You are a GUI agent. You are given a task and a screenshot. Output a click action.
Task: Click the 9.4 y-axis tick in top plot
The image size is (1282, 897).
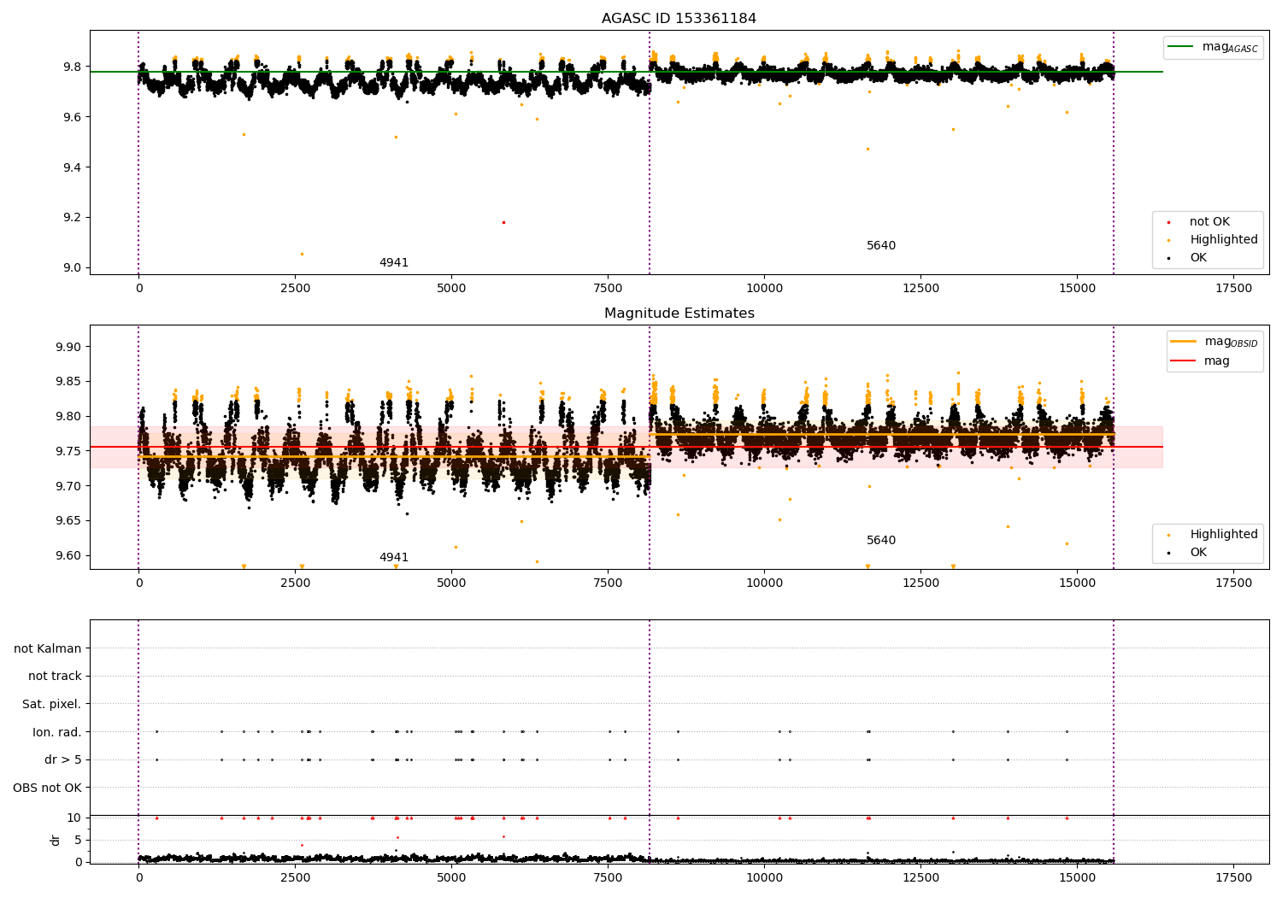[73, 167]
